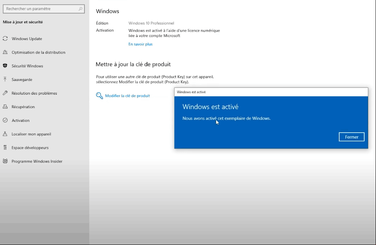Select Activation in the sidebar
Viewport: 376px width, 245px height.
pyautogui.click(x=21, y=121)
